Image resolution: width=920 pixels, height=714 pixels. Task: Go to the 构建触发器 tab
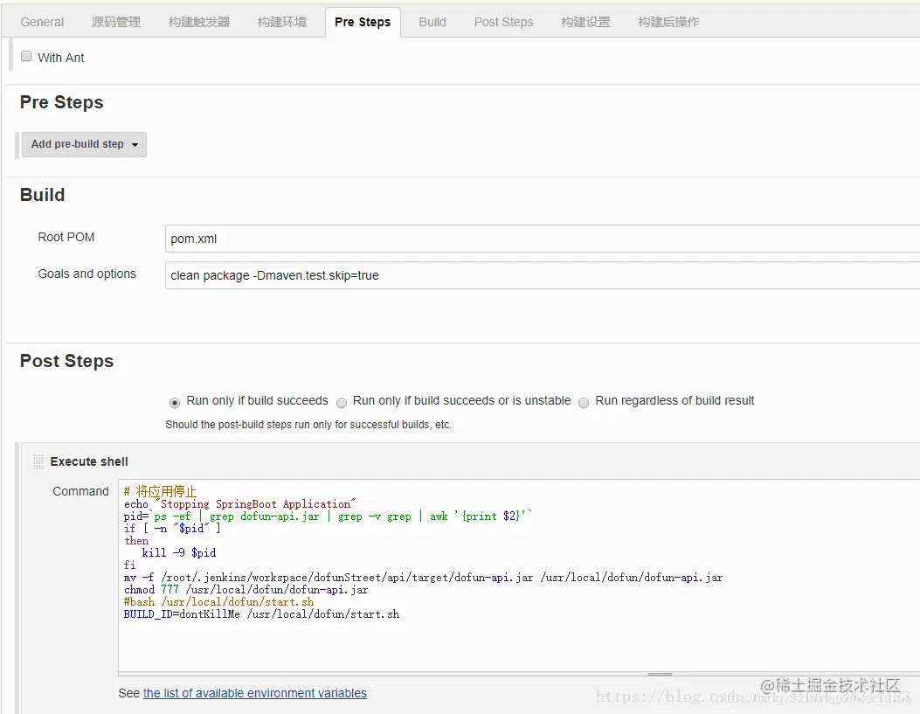[x=199, y=22]
